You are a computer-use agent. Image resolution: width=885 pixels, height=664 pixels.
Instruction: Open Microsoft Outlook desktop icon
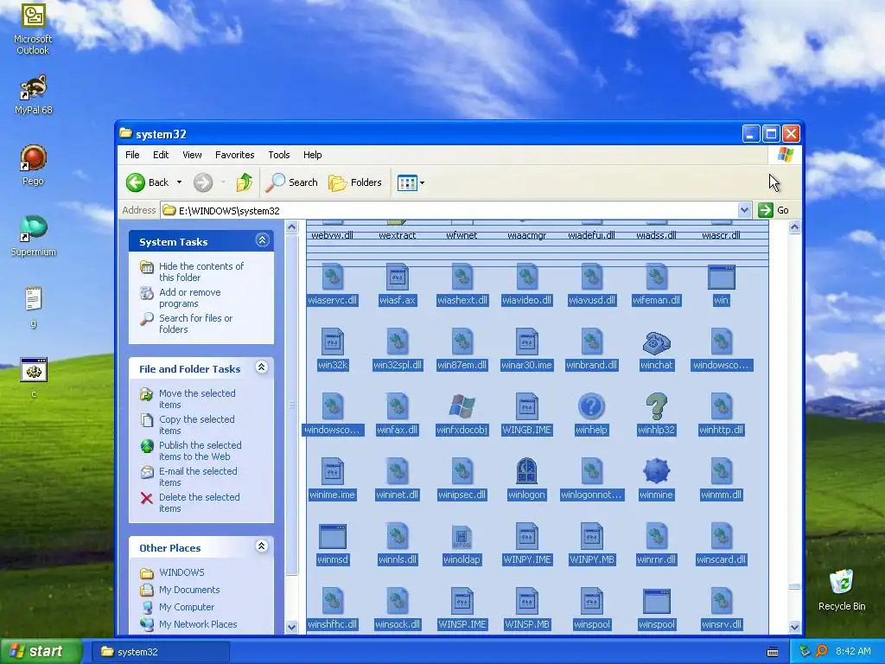(x=33, y=29)
